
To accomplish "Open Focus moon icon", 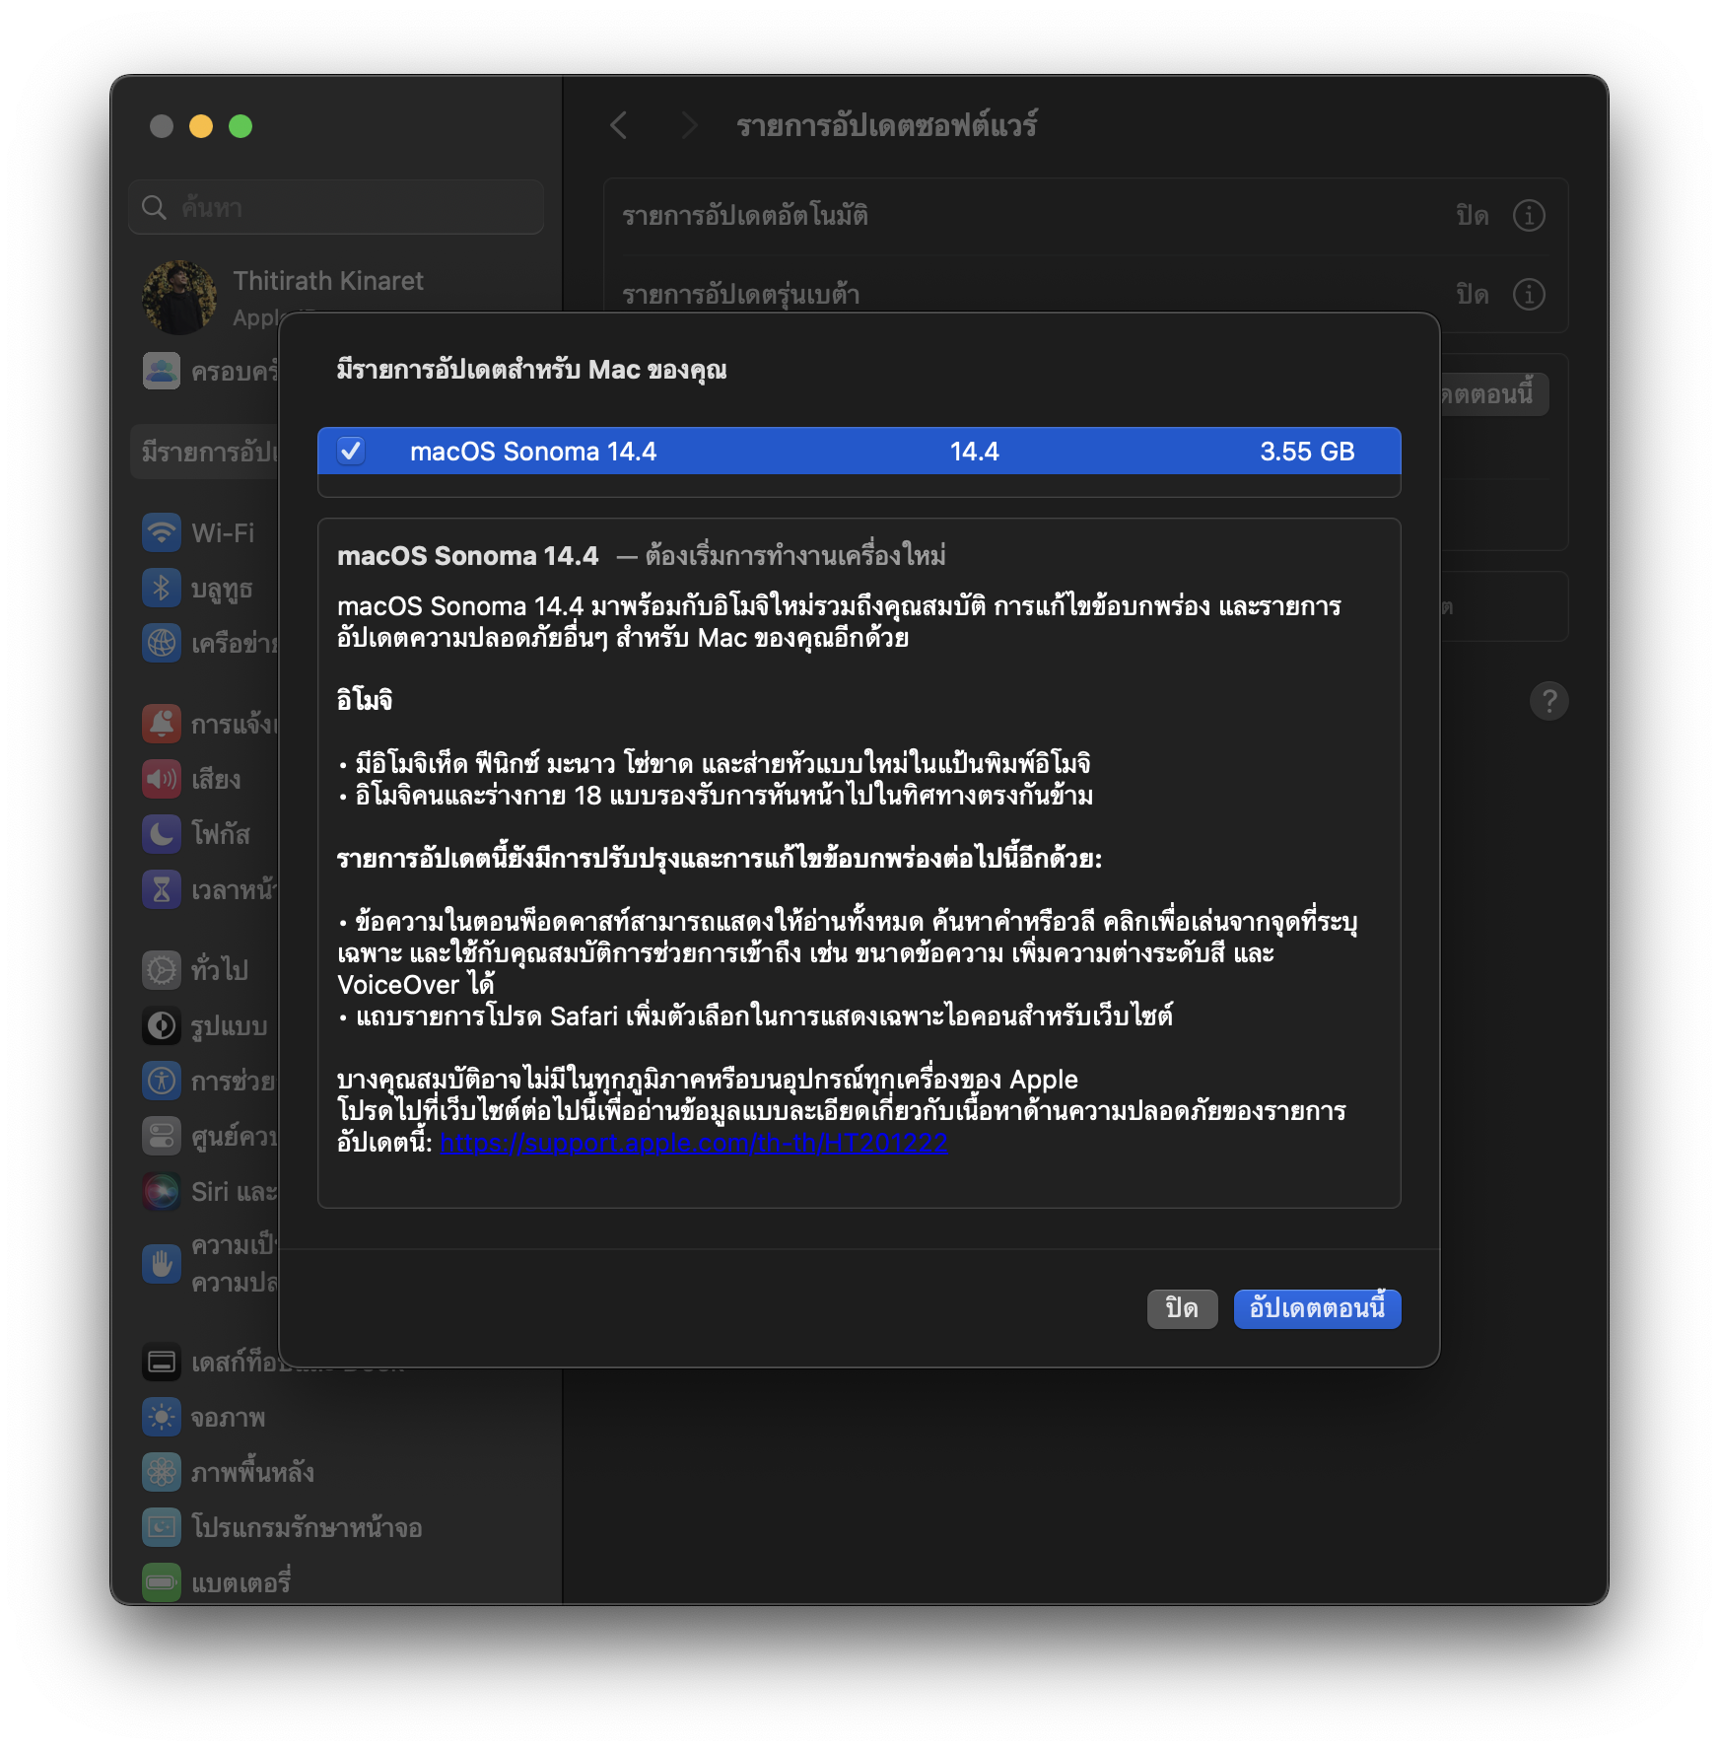I will point(162,834).
